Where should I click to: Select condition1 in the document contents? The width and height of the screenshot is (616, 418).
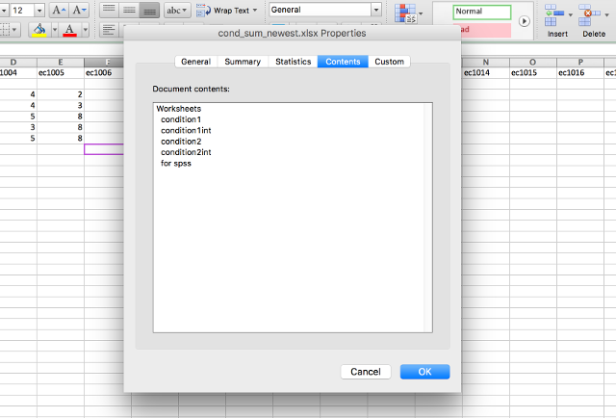click(181, 119)
